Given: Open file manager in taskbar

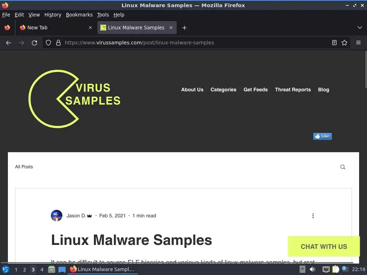Looking at the screenshot, I should coord(52,269).
